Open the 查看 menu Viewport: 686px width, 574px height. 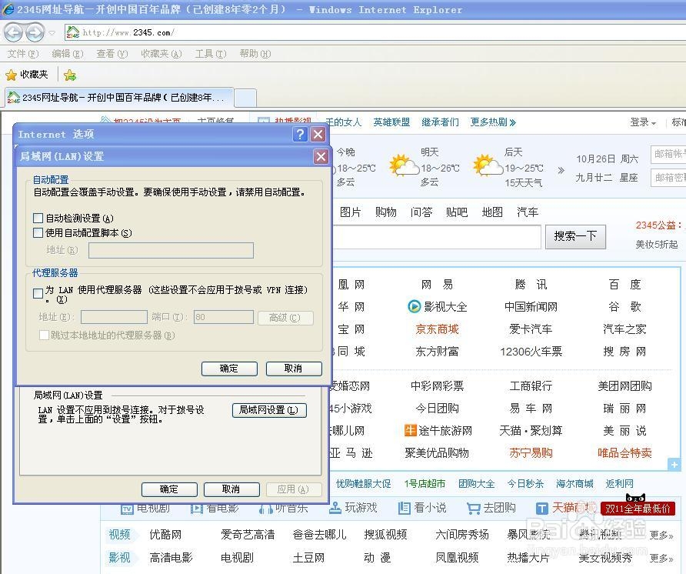[x=112, y=54]
